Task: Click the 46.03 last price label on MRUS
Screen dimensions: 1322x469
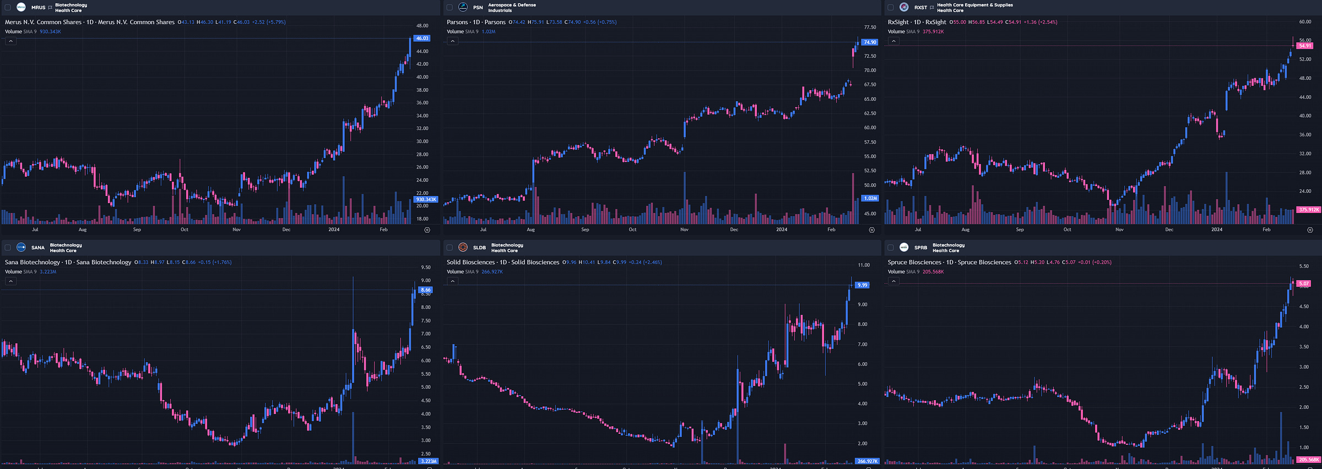Action: (x=422, y=38)
